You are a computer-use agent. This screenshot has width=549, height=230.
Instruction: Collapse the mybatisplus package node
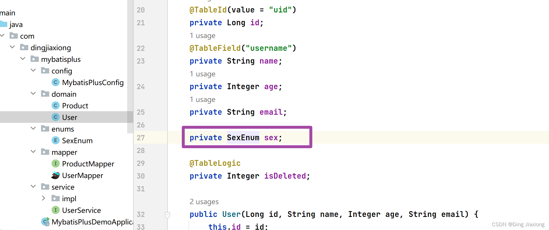point(23,59)
